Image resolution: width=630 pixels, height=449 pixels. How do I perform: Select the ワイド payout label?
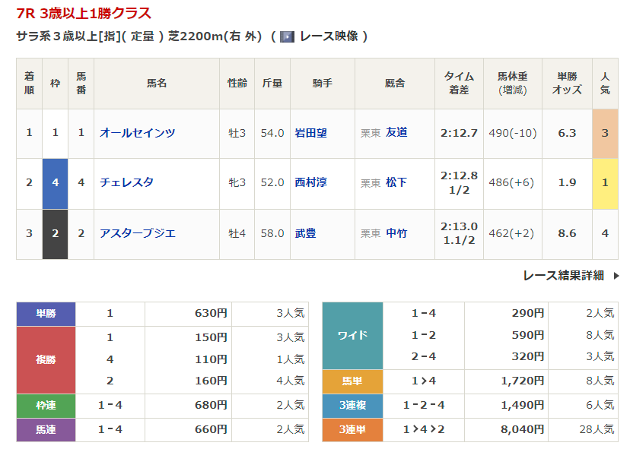(352, 335)
